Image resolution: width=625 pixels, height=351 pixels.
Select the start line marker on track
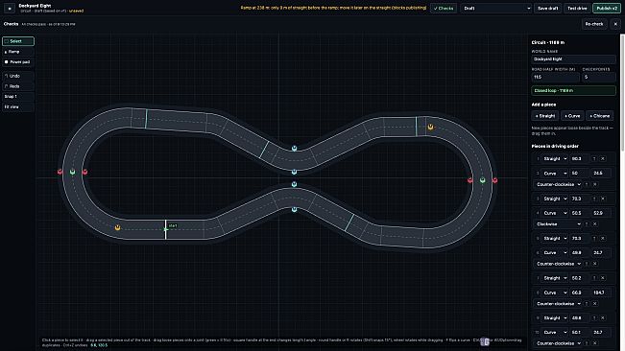tap(165, 229)
